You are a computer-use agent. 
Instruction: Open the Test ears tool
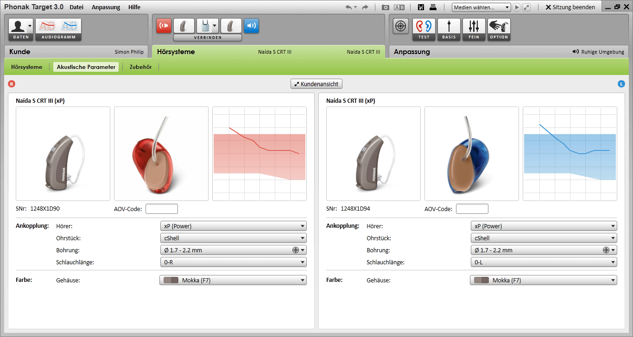pyautogui.click(x=424, y=30)
